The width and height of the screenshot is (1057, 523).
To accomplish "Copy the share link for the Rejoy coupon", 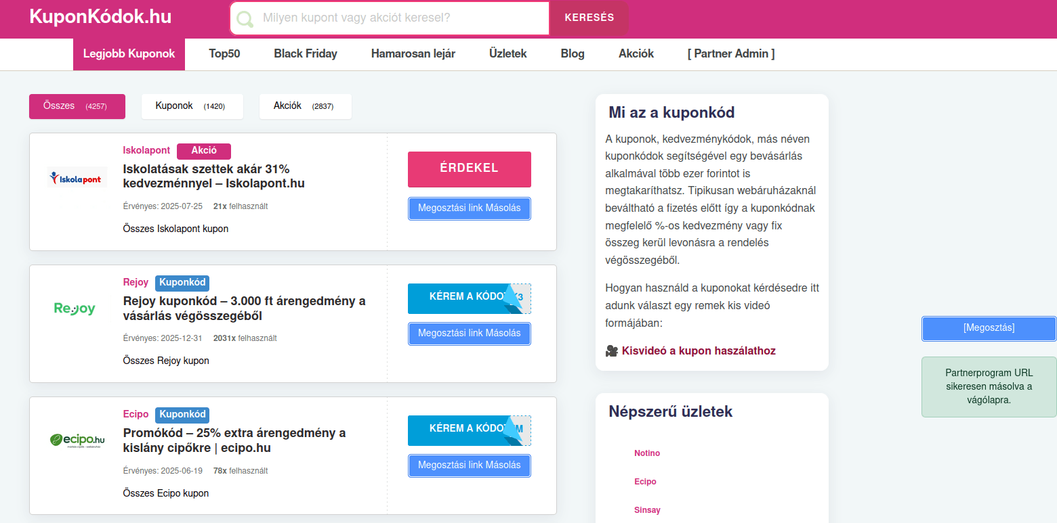I will [x=470, y=334].
